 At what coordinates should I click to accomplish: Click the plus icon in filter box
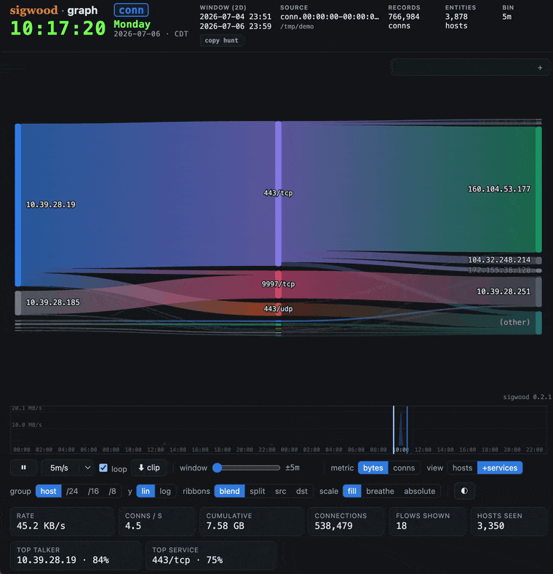[x=540, y=68]
